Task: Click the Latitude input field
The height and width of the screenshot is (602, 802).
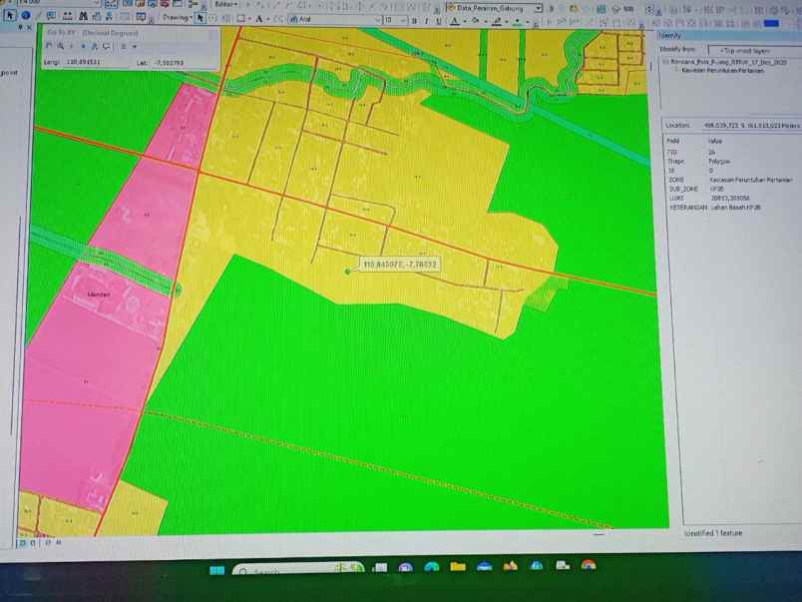Action: click(x=168, y=63)
